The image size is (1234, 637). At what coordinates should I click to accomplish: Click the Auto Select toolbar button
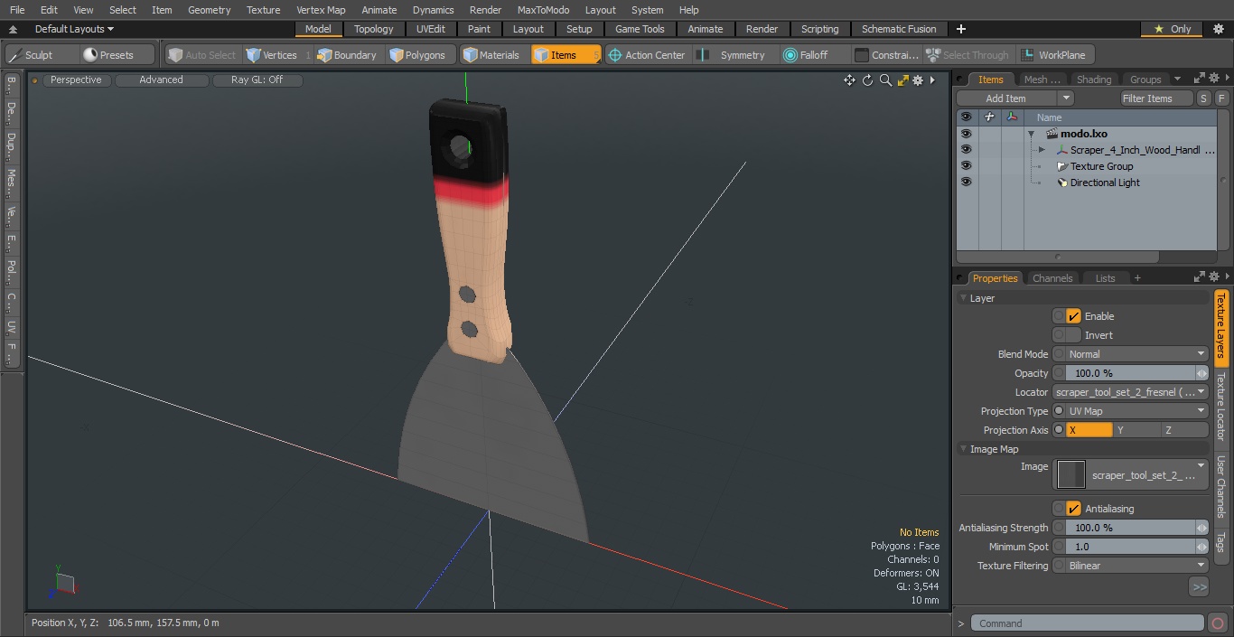[x=202, y=55]
